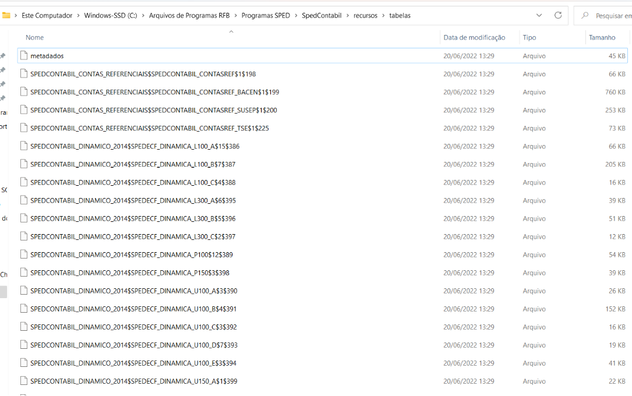The image size is (632, 396).
Task: Go to Este Computador in breadcrumb
Action: click(47, 15)
